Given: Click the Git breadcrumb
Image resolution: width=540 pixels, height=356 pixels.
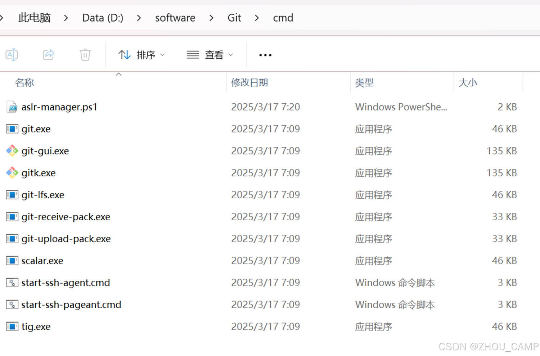Looking at the screenshot, I should [234, 18].
